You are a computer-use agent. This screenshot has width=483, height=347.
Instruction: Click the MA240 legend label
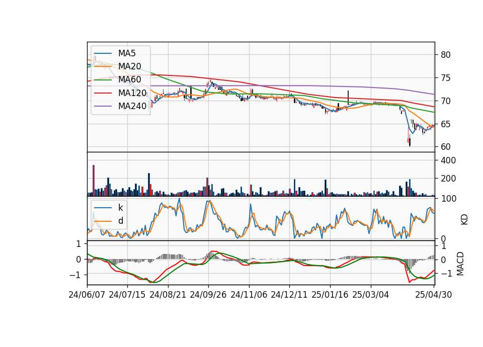[132, 106]
